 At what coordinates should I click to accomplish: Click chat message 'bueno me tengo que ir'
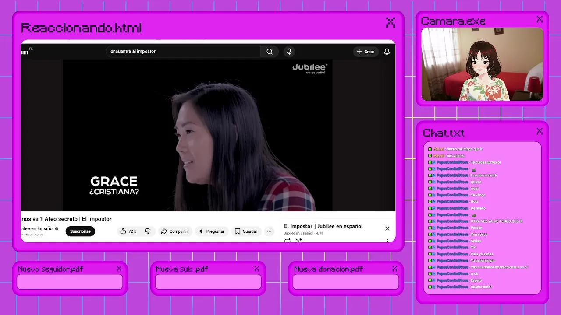click(x=465, y=149)
